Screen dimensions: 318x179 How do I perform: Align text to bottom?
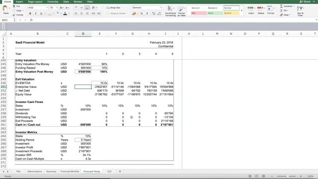pos(87,8)
